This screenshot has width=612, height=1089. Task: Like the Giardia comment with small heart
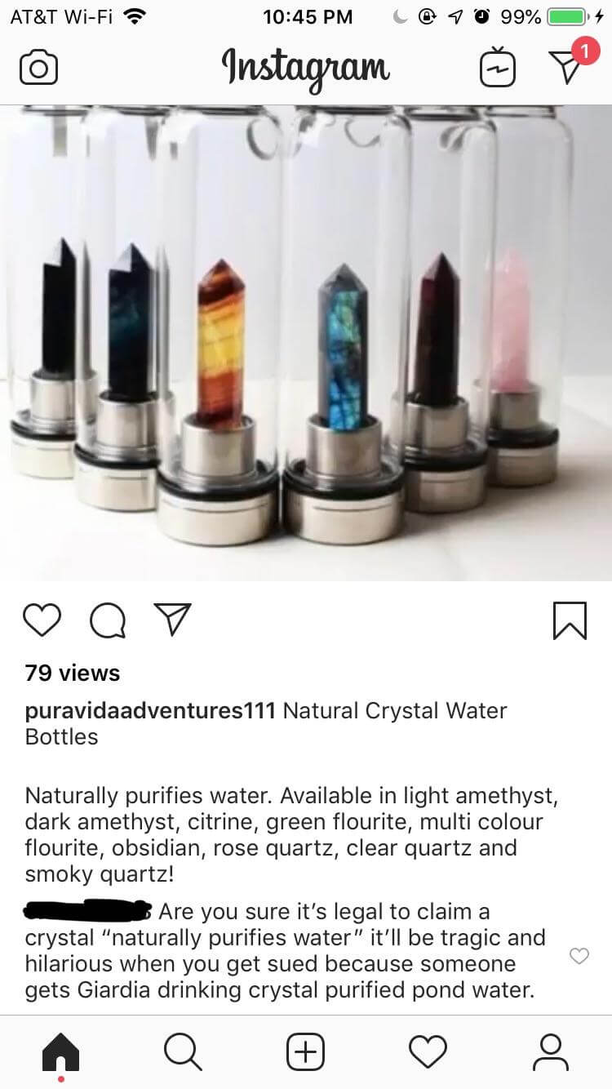click(579, 956)
